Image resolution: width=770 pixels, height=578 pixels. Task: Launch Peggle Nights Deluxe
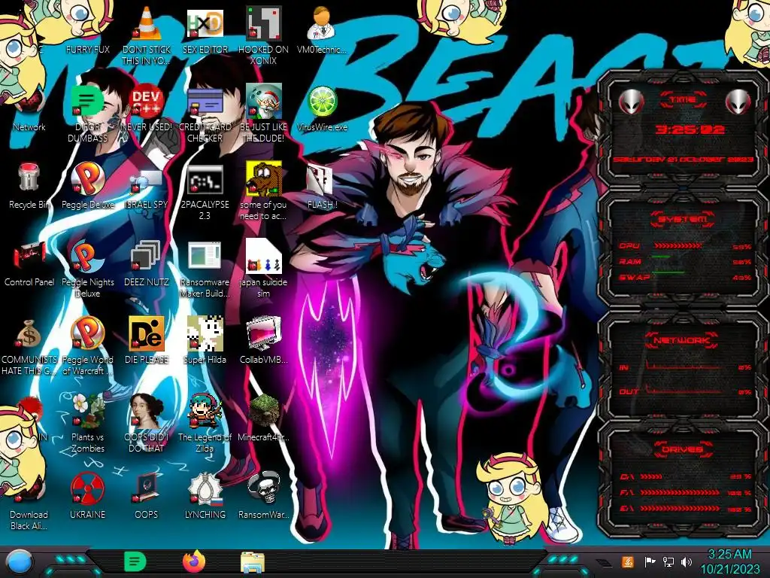point(87,256)
